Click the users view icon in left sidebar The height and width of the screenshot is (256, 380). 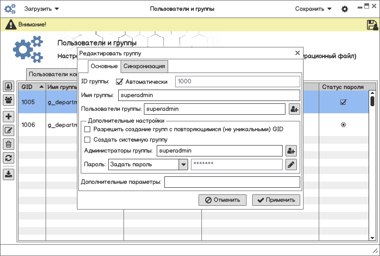[x=9, y=86]
